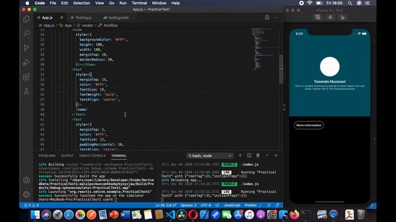The width and height of the screenshot is (396, 222).
Task: Place cursor on fontWeight 'bold' line
Action: (98, 94)
